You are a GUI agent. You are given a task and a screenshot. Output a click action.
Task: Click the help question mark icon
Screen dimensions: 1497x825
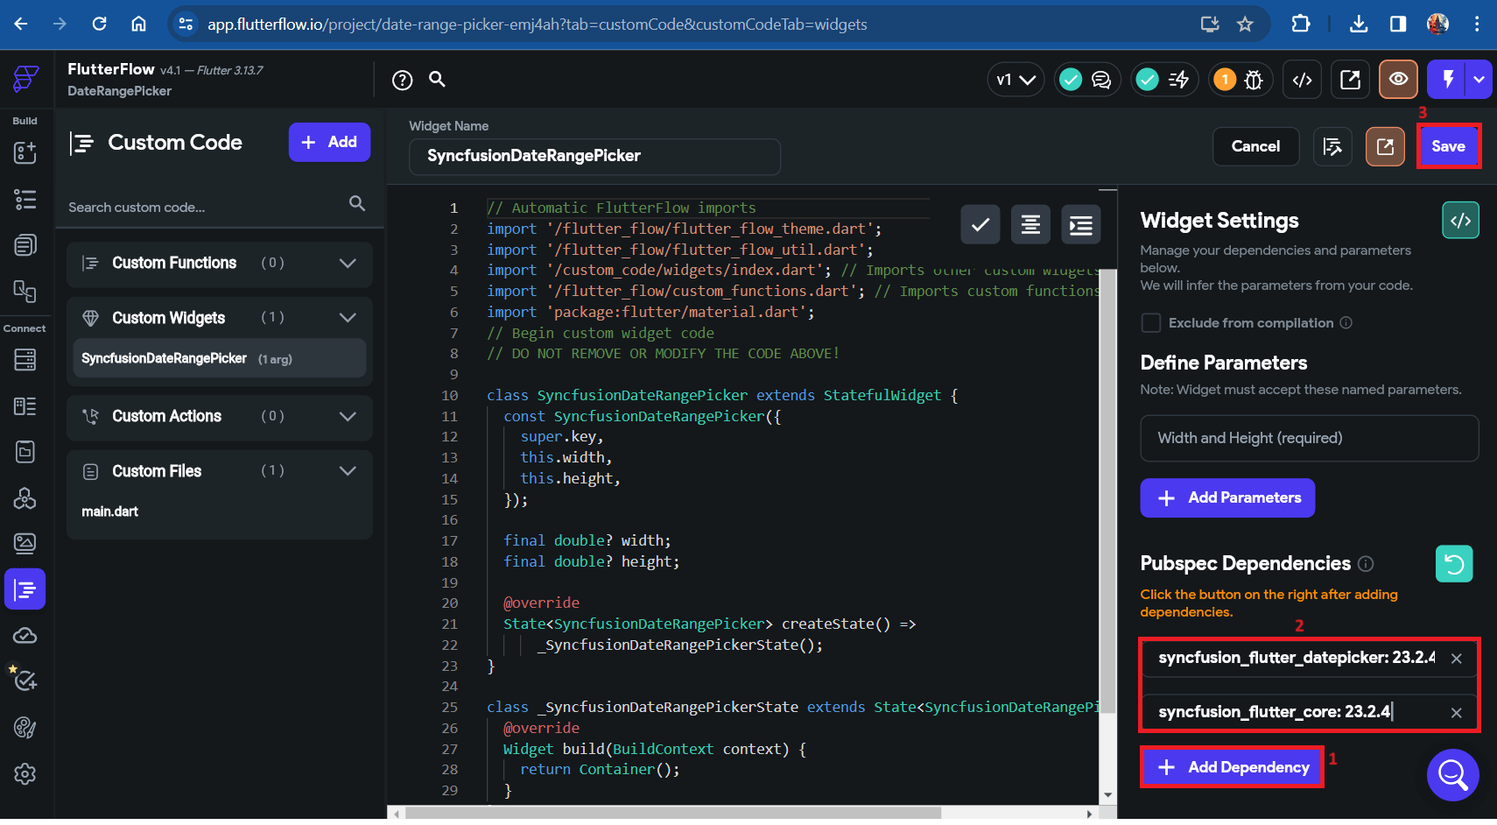pyautogui.click(x=403, y=81)
